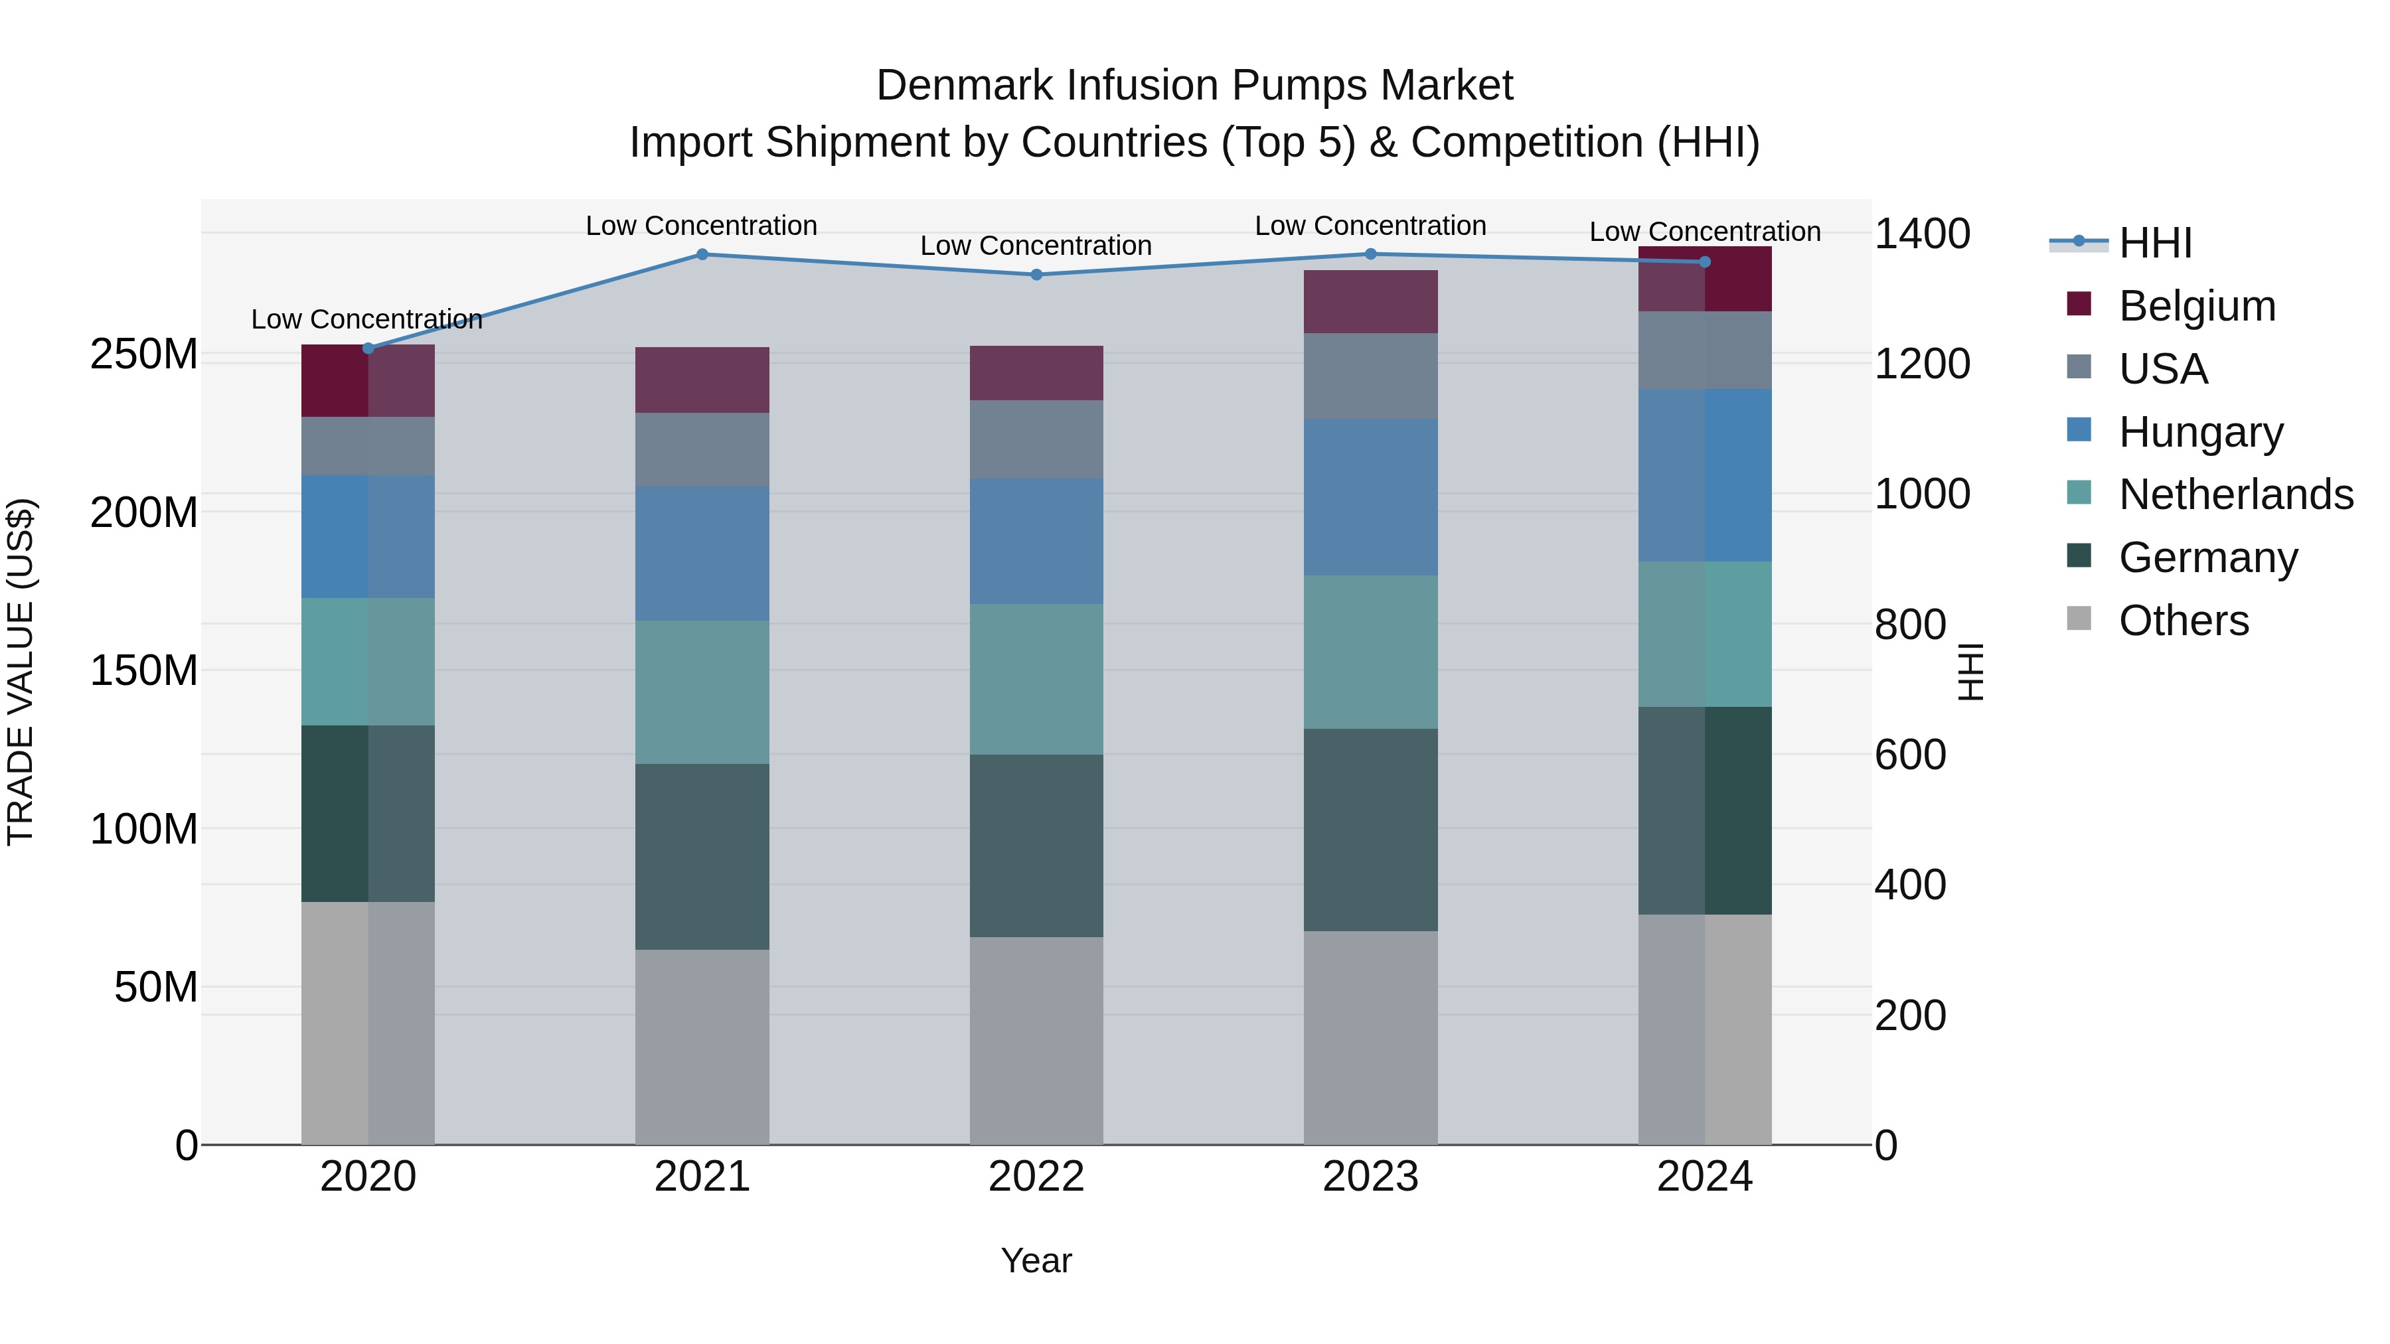Click the HHI line marker for 2020
Viewport: 2390px width, 1344px height.
pyautogui.click(x=368, y=348)
